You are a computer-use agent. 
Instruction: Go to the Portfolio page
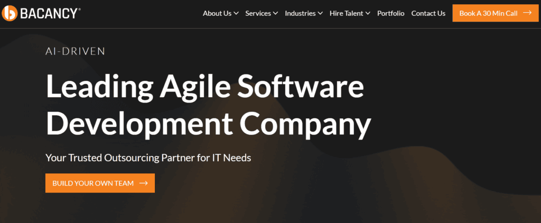pyautogui.click(x=390, y=13)
